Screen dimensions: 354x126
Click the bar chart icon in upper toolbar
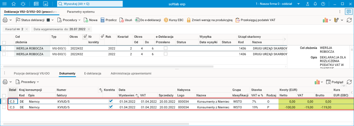tap(325, 20)
